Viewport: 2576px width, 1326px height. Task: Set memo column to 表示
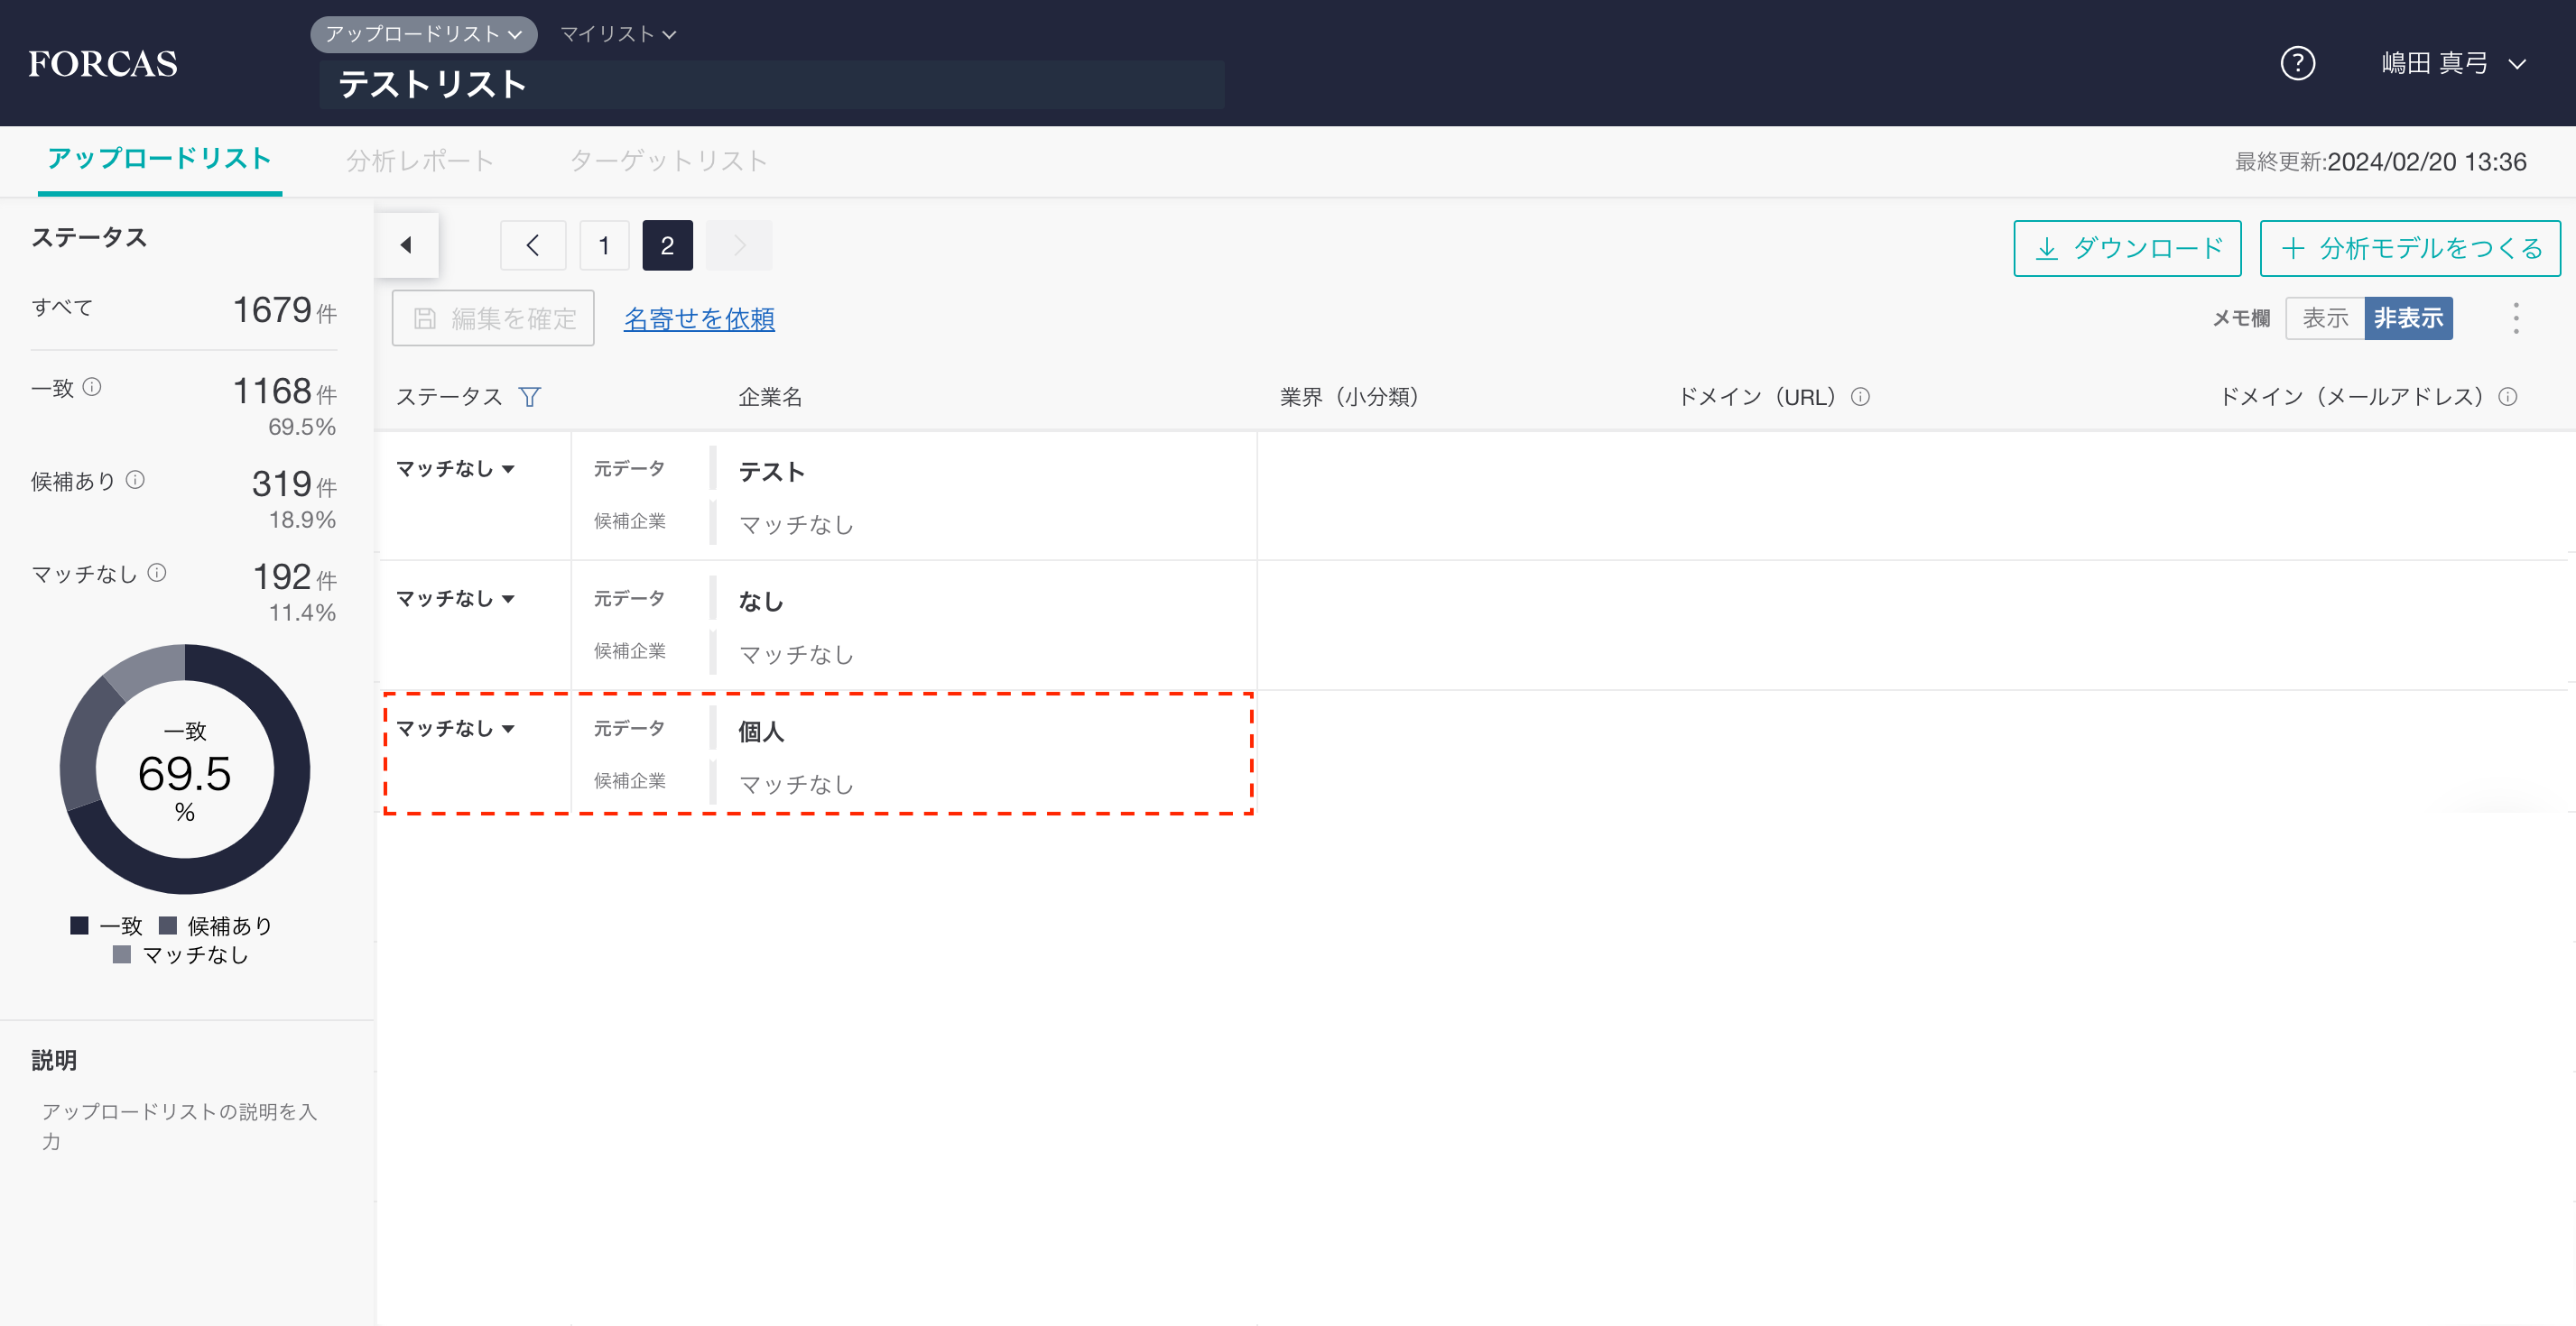click(2325, 318)
